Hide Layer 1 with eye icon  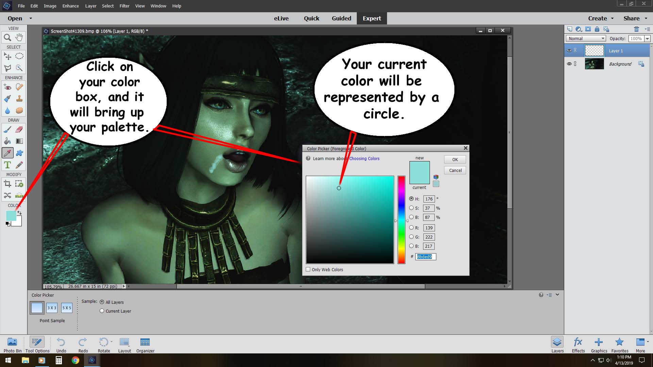click(569, 50)
